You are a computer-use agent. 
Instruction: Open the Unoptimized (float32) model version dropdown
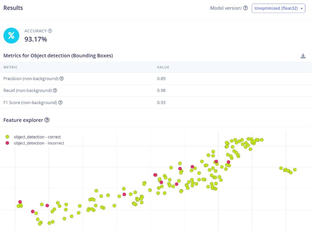pos(278,8)
